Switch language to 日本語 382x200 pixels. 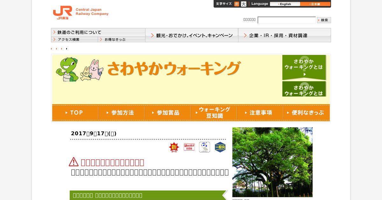pos(315,4)
